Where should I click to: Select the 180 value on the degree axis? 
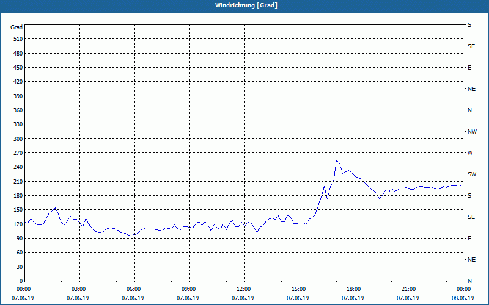18,195
